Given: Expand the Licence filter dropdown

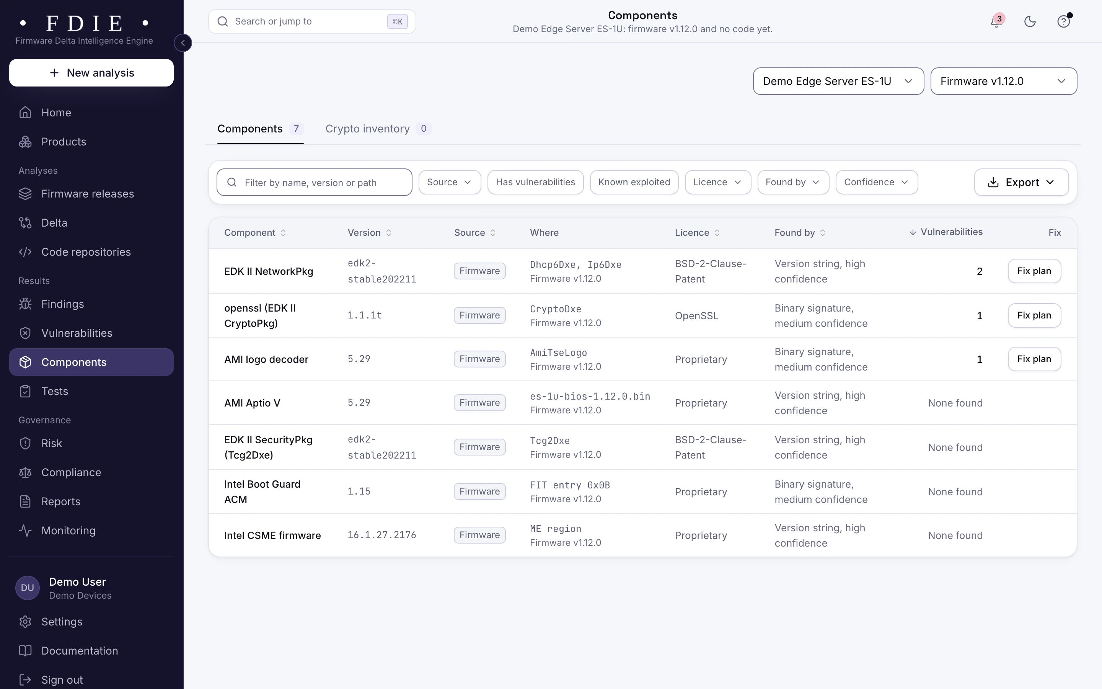Looking at the screenshot, I should (718, 182).
